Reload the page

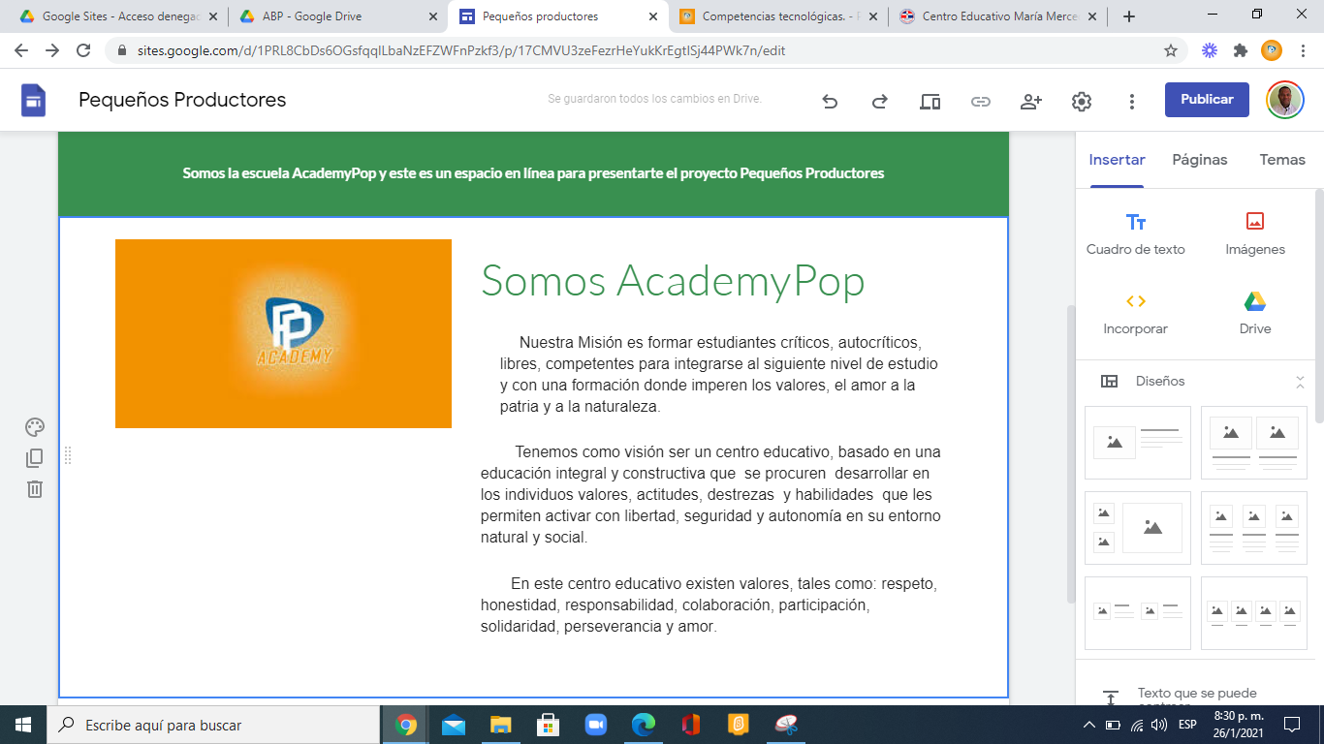pyautogui.click(x=83, y=50)
